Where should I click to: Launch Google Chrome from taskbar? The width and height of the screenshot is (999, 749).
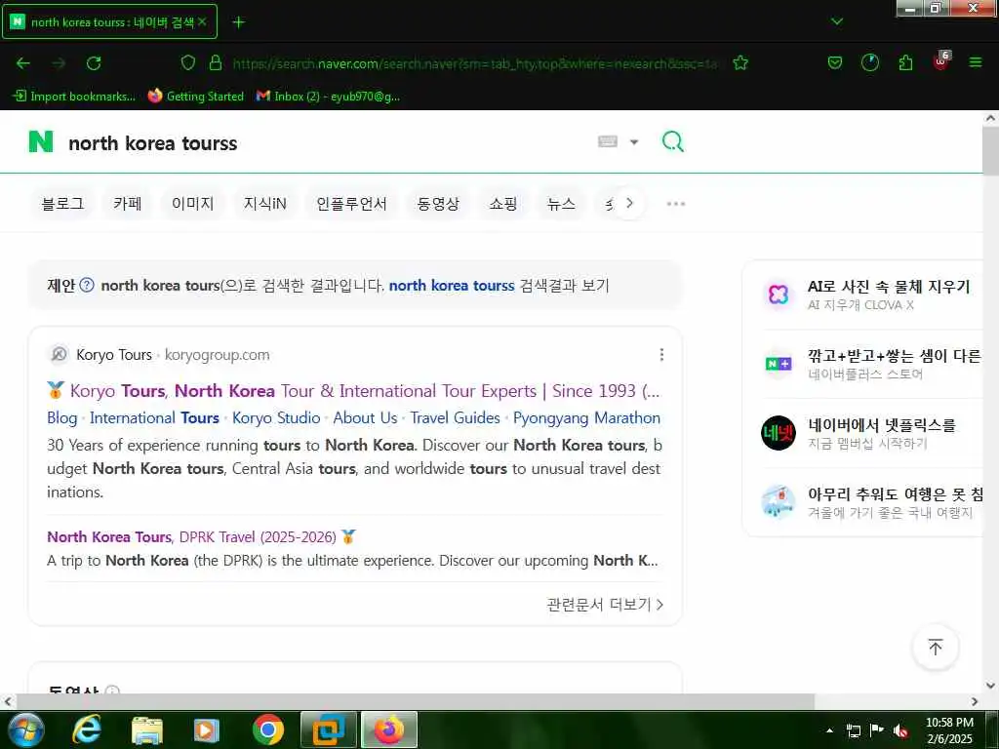[268, 729]
